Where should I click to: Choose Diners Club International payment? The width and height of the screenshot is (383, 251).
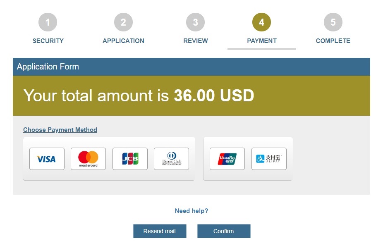click(x=171, y=158)
